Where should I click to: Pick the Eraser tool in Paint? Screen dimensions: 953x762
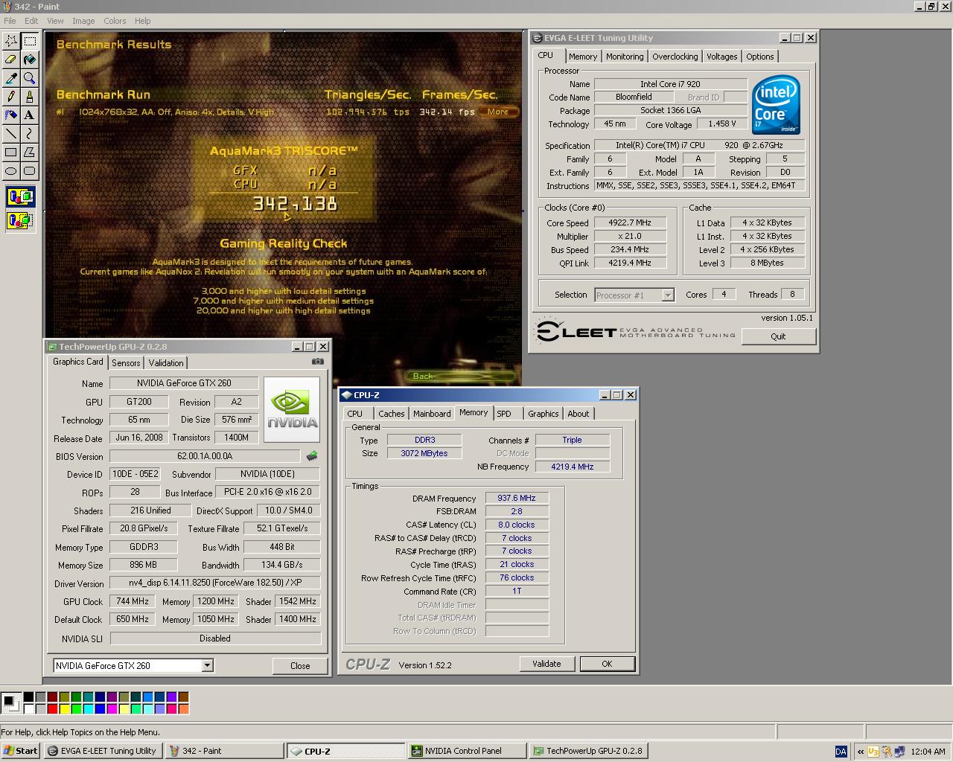(x=11, y=60)
